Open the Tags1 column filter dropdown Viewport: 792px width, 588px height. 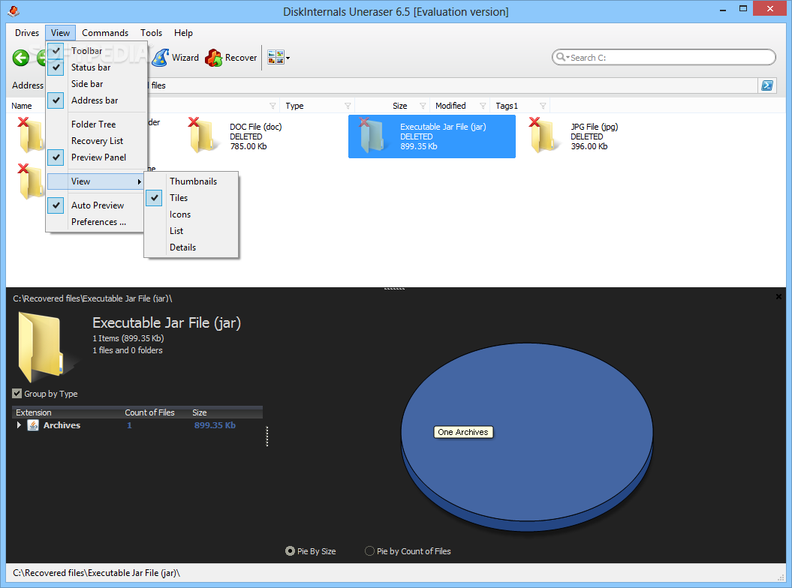point(543,106)
